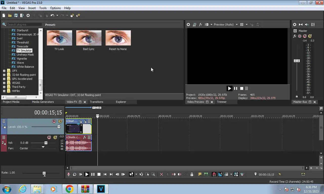324x194 pixels.
Task: Toggle automatic crossfades button
Action: coord(220,174)
